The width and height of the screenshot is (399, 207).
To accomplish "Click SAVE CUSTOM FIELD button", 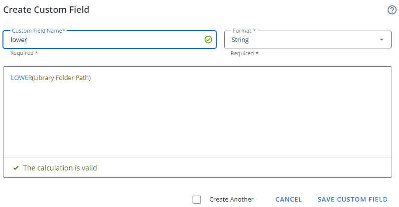I will [x=352, y=200].
